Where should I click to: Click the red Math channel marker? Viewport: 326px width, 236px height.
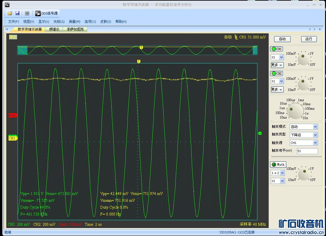click(13, 115)
